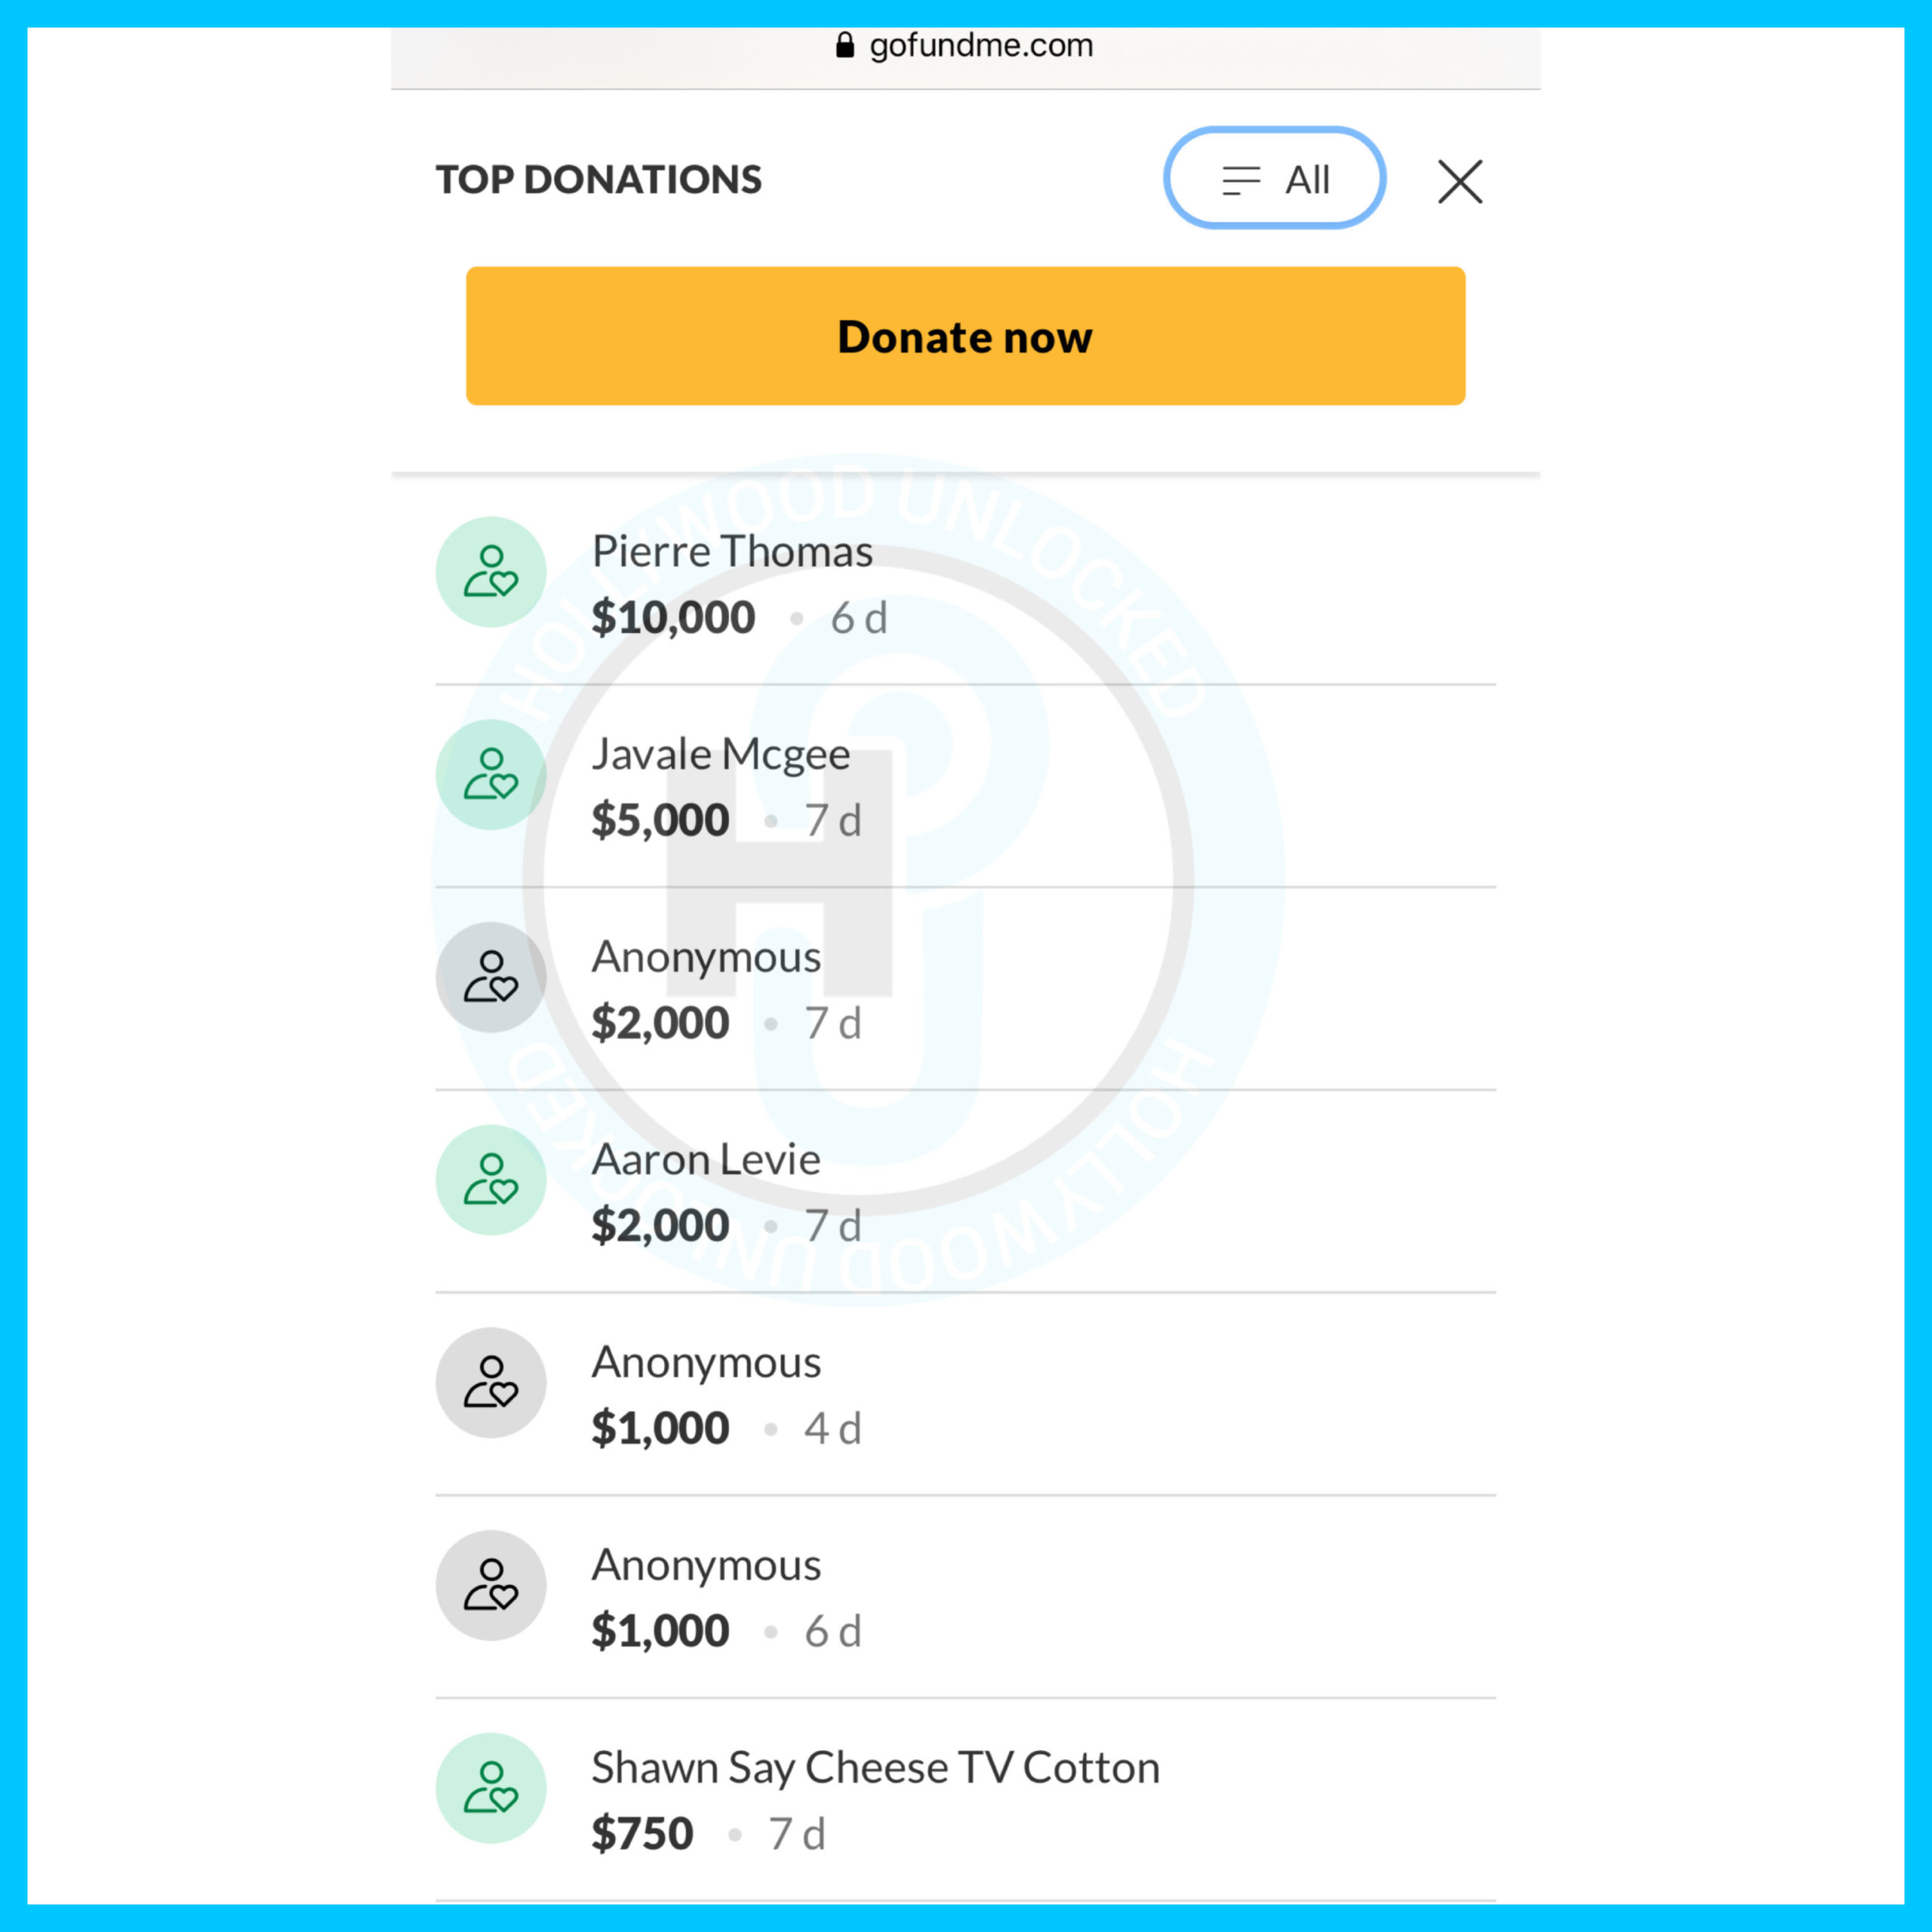Click the gofundme.com address bar

click(980, 46)
